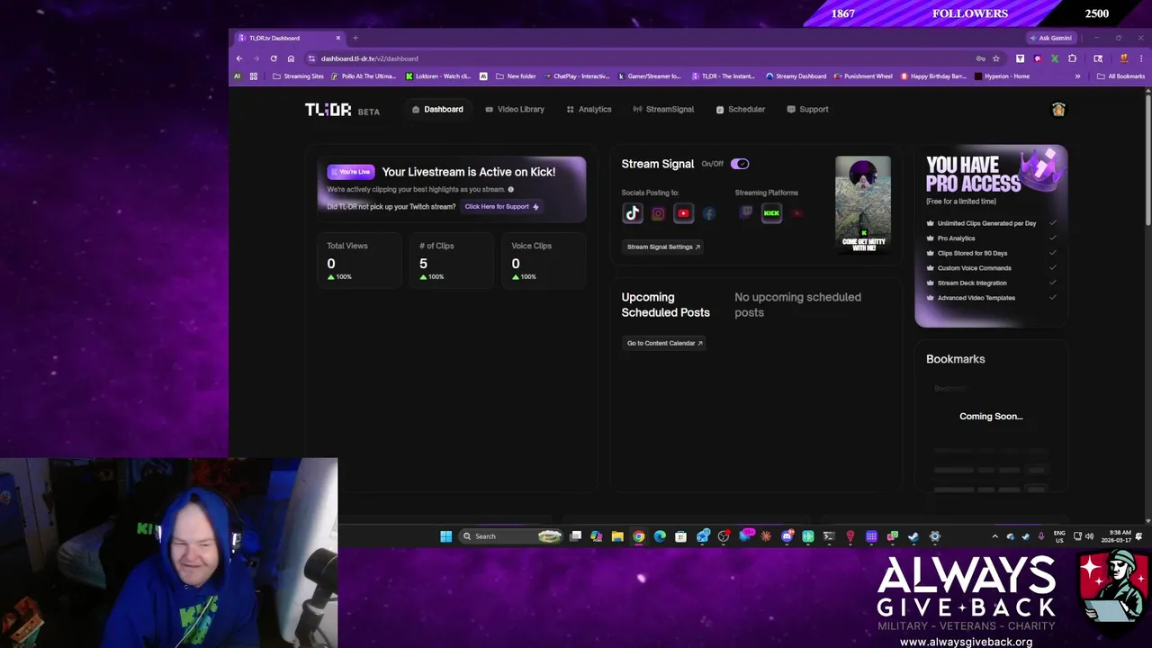
Task: Toggle Kick under Streaming Platforms
Action: (771, 213)
